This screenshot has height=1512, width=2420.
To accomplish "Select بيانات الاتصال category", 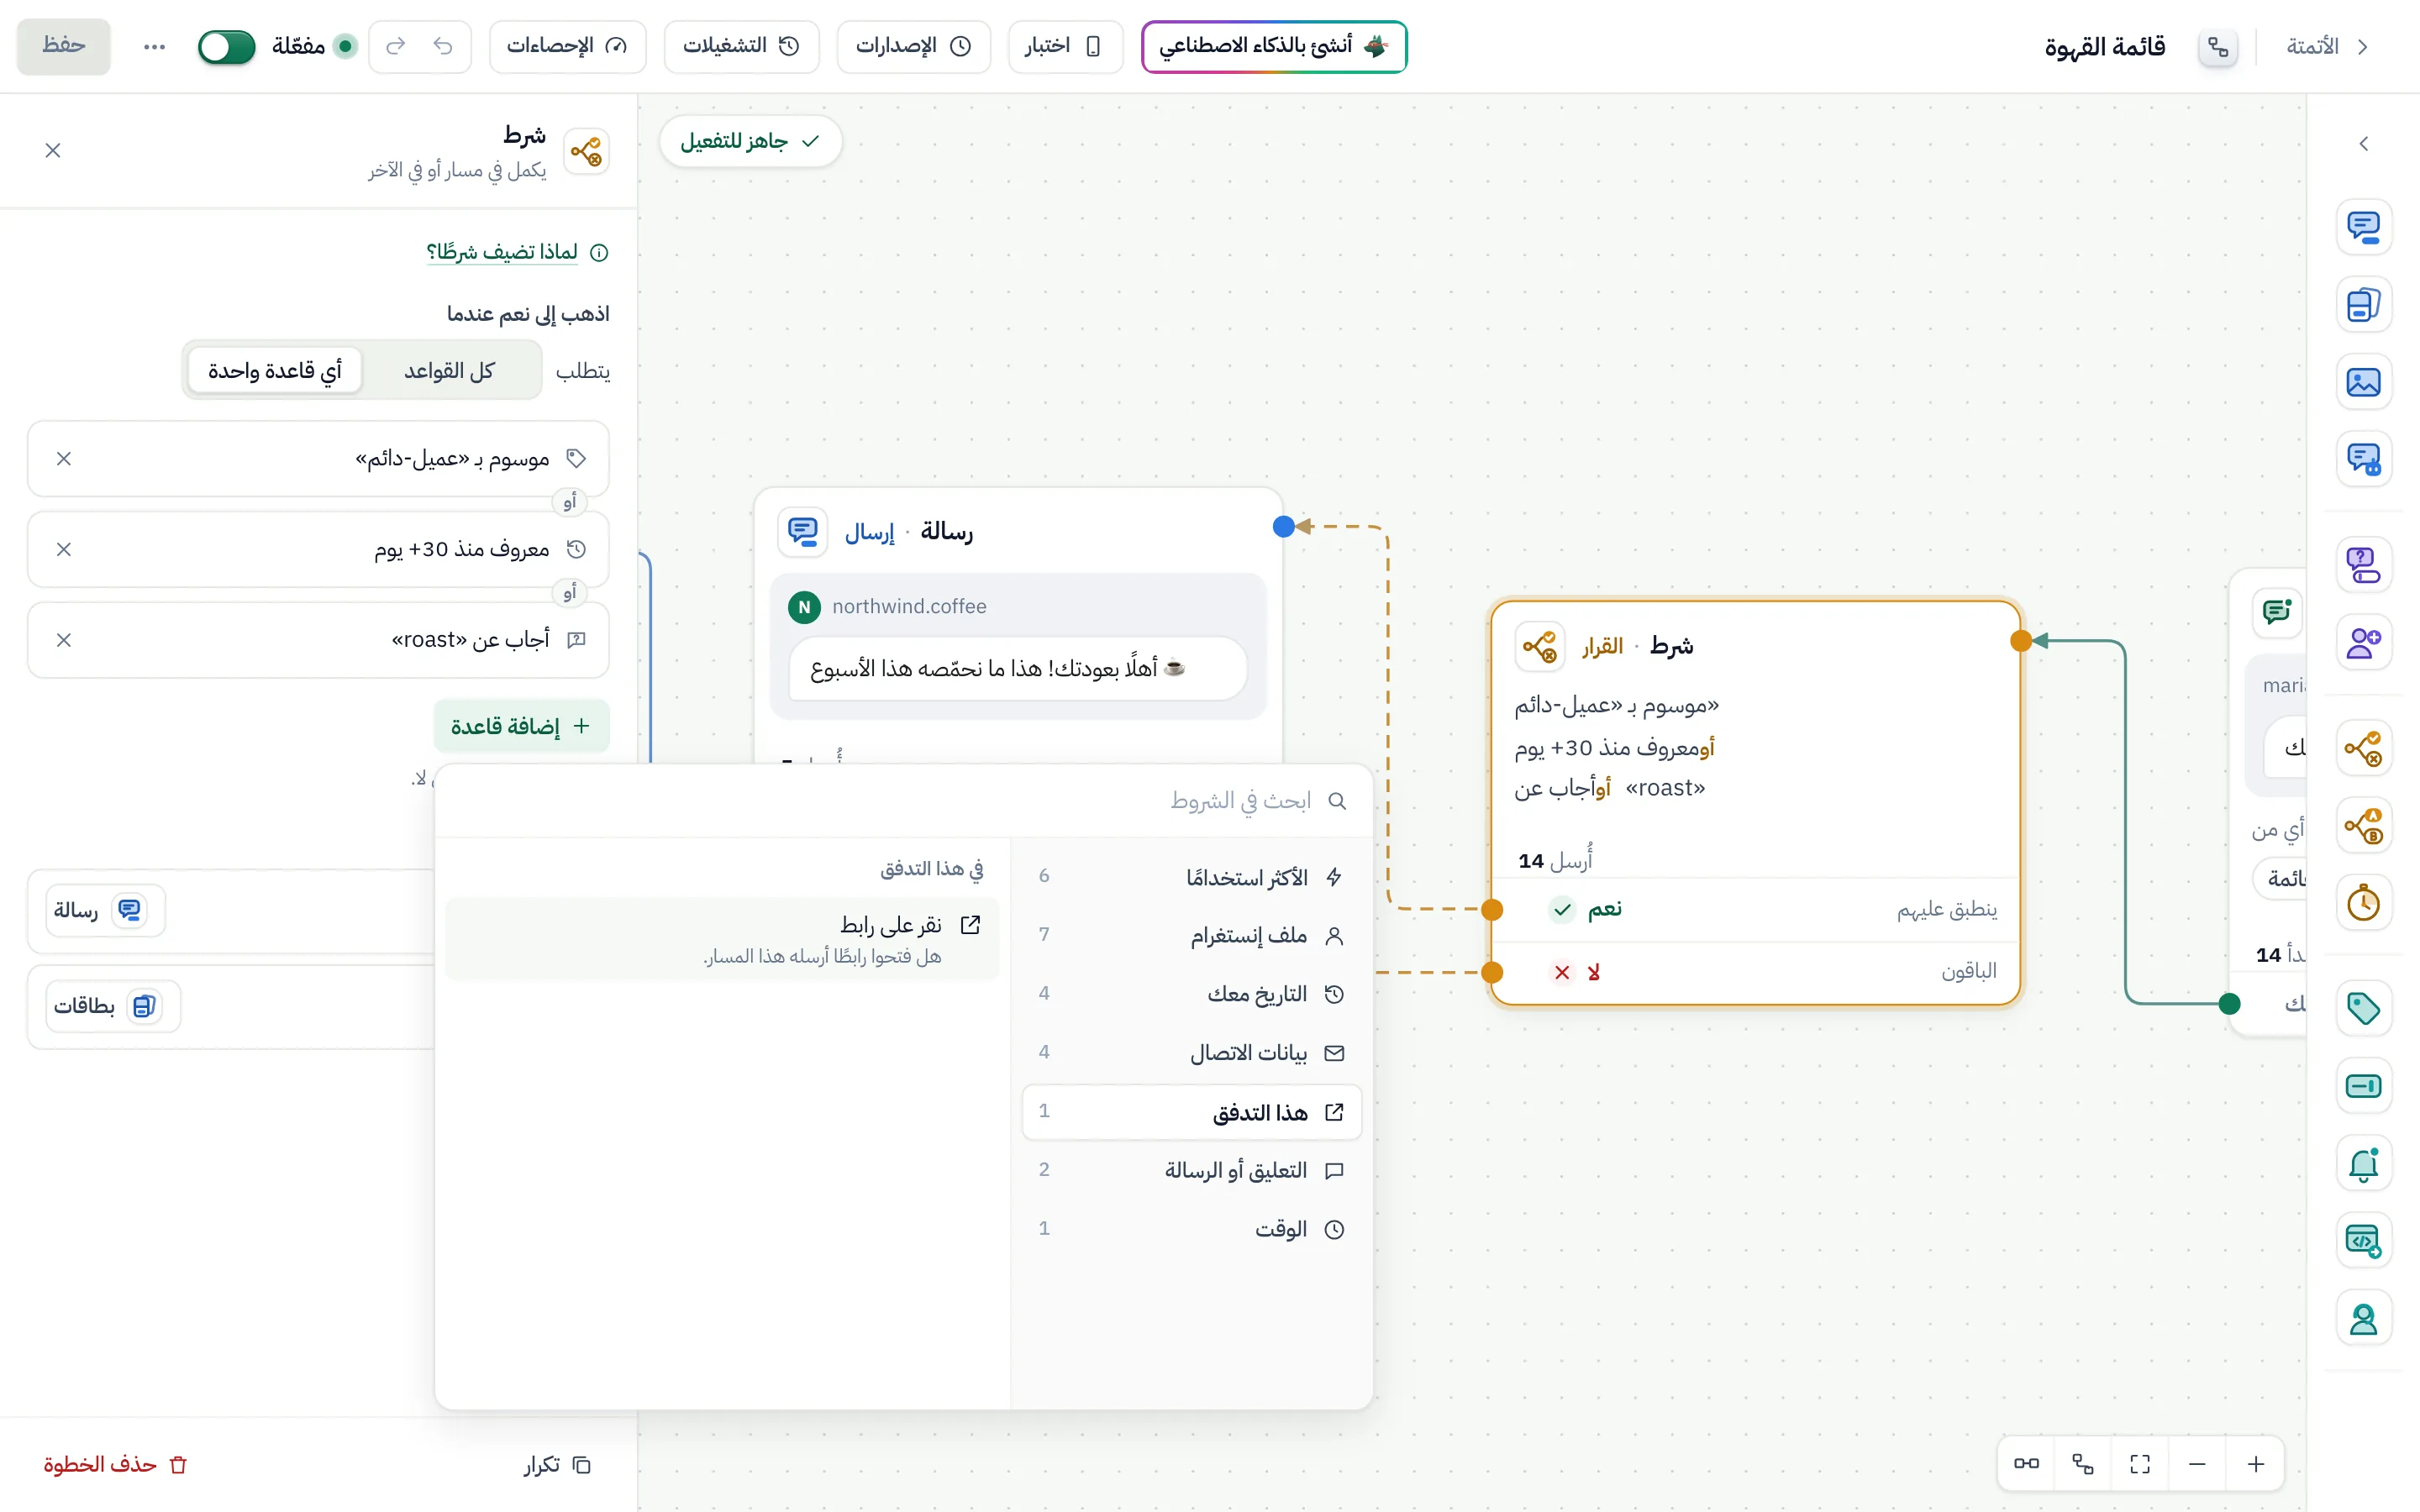I will pos(1191,1053).
